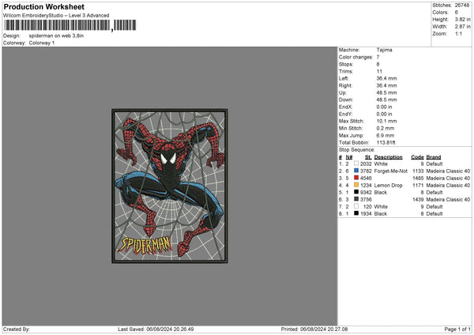Click the 'Up:' label
The image size is (474, 335).
[343, 92]
